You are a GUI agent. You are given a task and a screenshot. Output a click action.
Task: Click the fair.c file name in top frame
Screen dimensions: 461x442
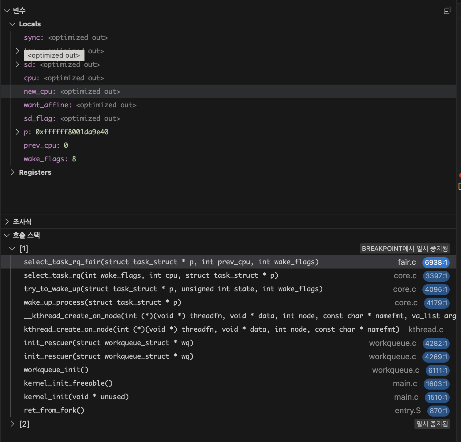407,262
